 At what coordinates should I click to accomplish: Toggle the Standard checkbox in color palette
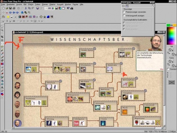[x=168, y=69]
